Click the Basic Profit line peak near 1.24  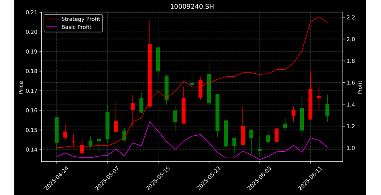pos(150,122)
